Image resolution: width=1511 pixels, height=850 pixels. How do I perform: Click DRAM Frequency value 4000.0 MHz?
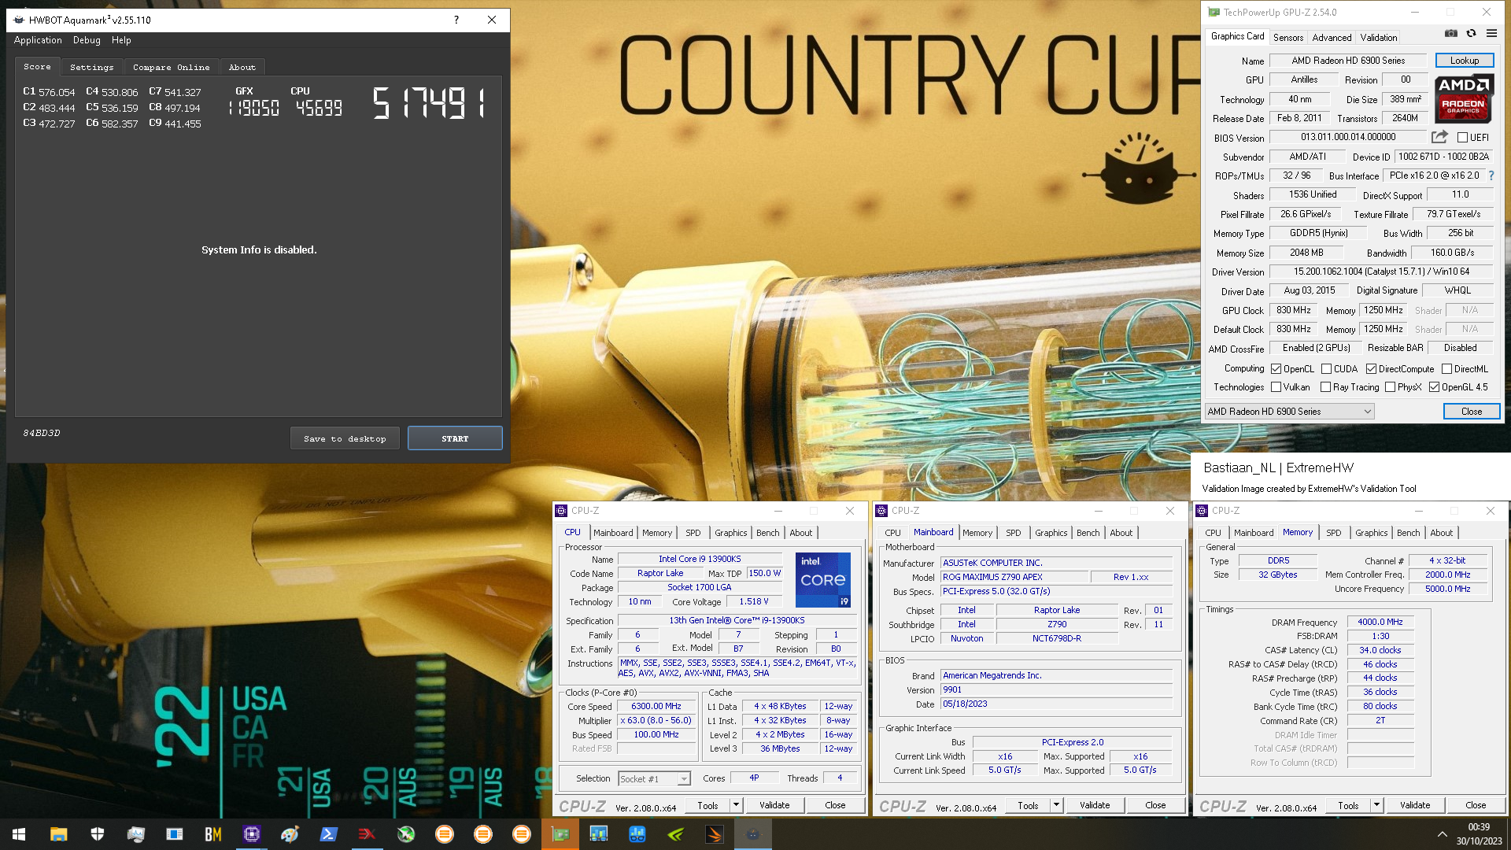click(1380, 622)
